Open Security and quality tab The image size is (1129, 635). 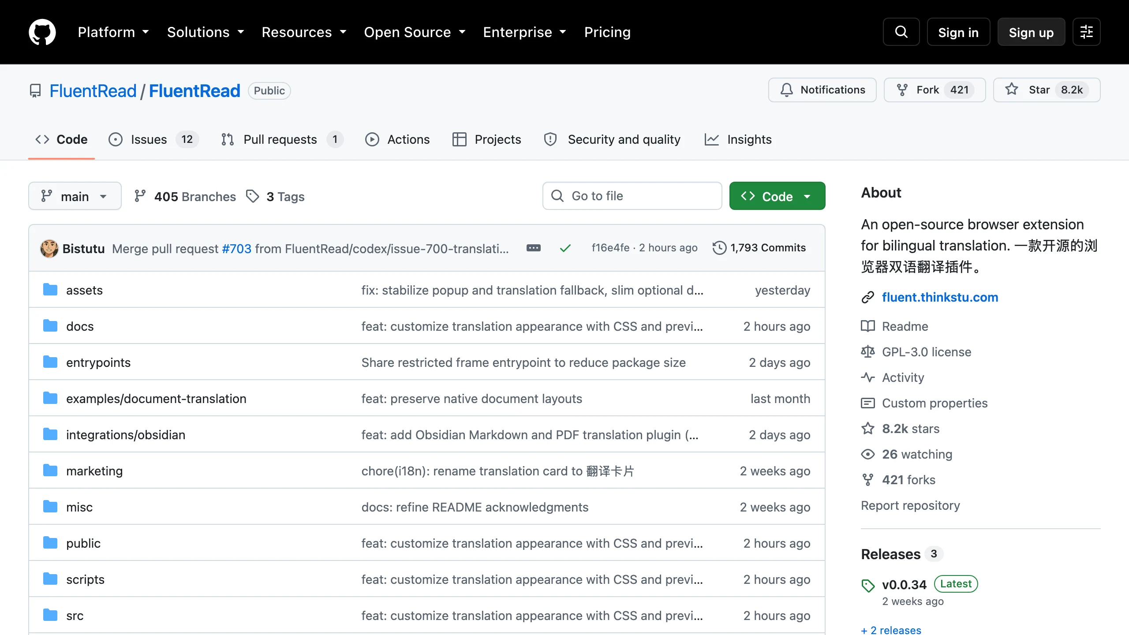612,139
